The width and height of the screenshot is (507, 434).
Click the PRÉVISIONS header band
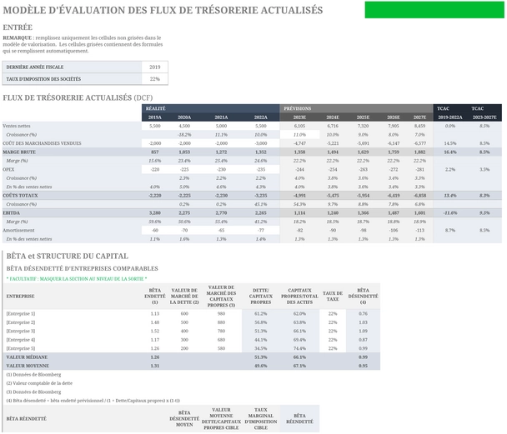pyautogui.click(x=356, y=108)
